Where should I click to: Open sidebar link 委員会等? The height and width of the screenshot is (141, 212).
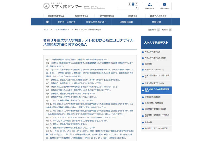coord(156,123)
